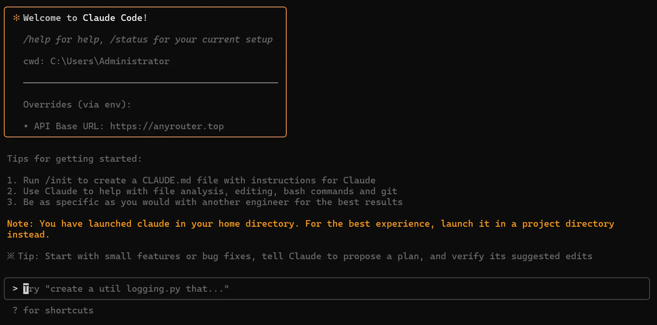Click the "for shortcuts" hint text
The width and height of the screenshot is (657, 325).
pos(58,310)
